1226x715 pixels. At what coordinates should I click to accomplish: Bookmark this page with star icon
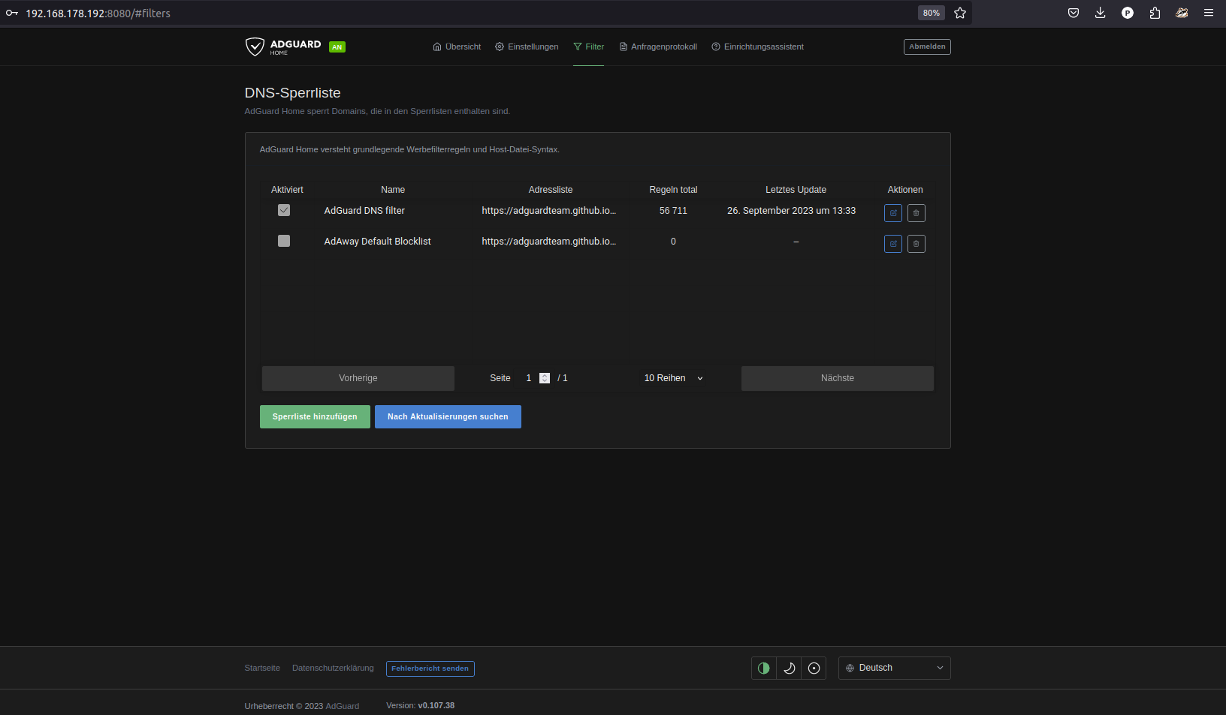(959, 13)
